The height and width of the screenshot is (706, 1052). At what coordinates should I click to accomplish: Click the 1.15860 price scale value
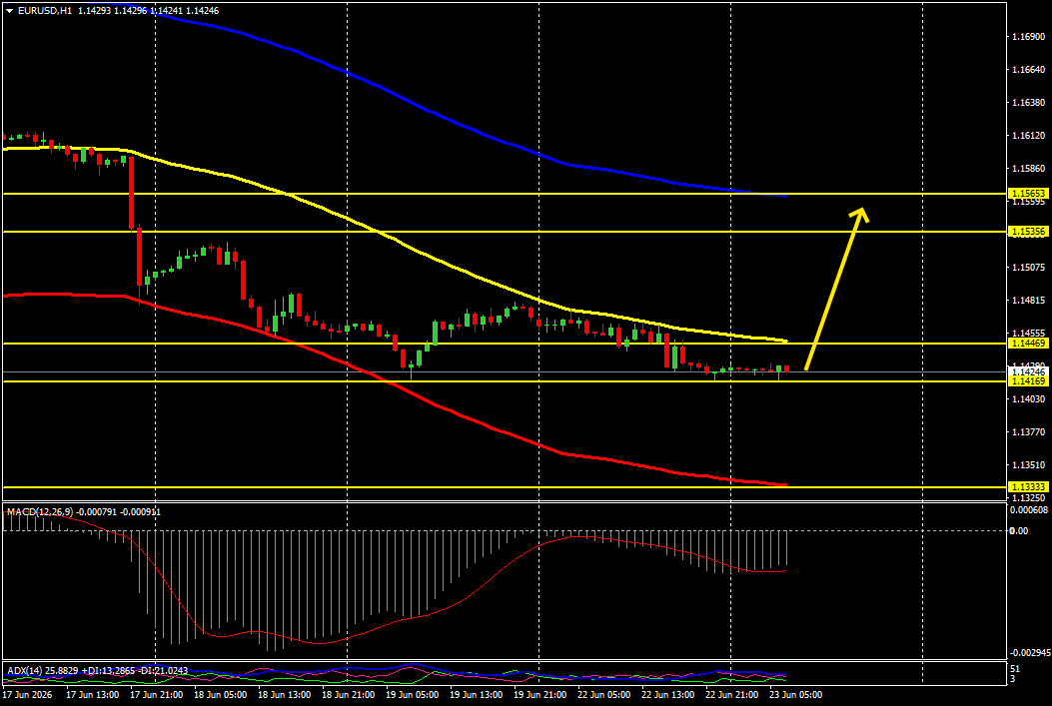click(x=1028, y=169)
